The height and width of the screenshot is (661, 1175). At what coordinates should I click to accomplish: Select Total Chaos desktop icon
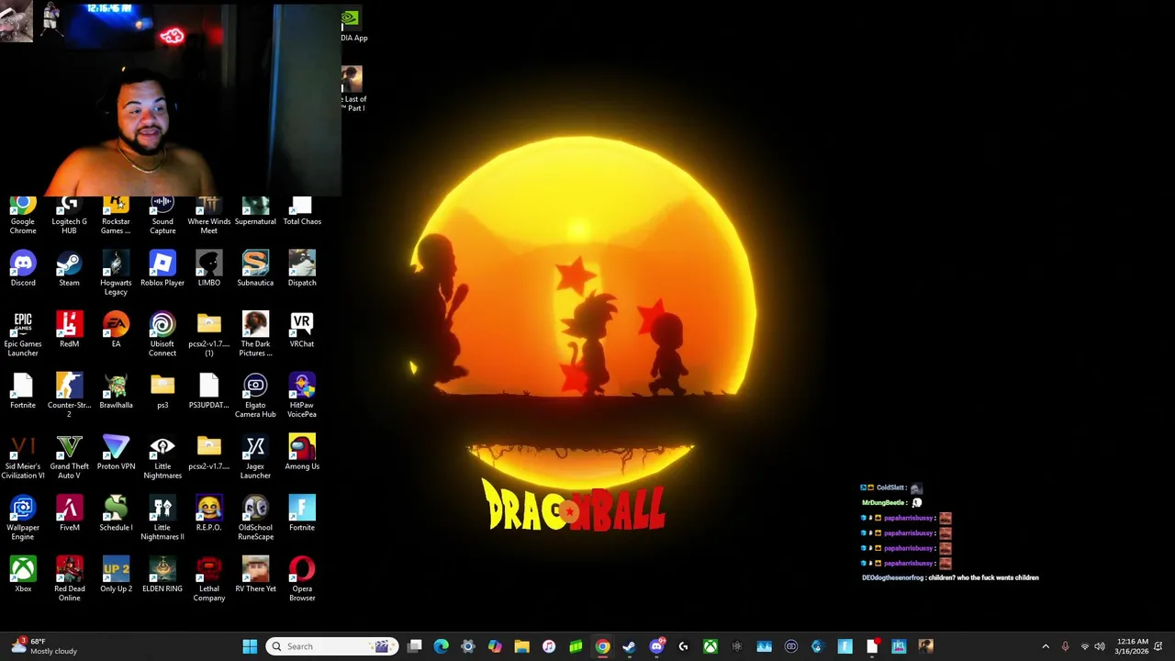click(x=302, y=212)
